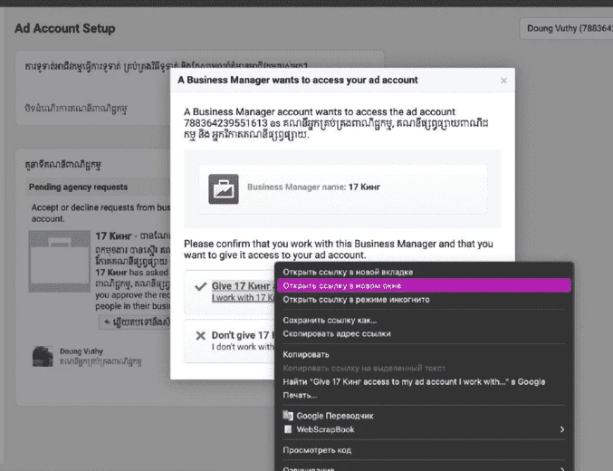Viewport: 613px width, 471px height.
Task: Choose Открыть ссылку в новой вкладке
Action: tap(424, 272)
